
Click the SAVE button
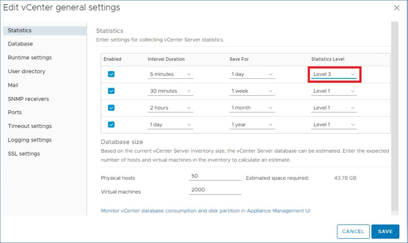click(385, 232)
